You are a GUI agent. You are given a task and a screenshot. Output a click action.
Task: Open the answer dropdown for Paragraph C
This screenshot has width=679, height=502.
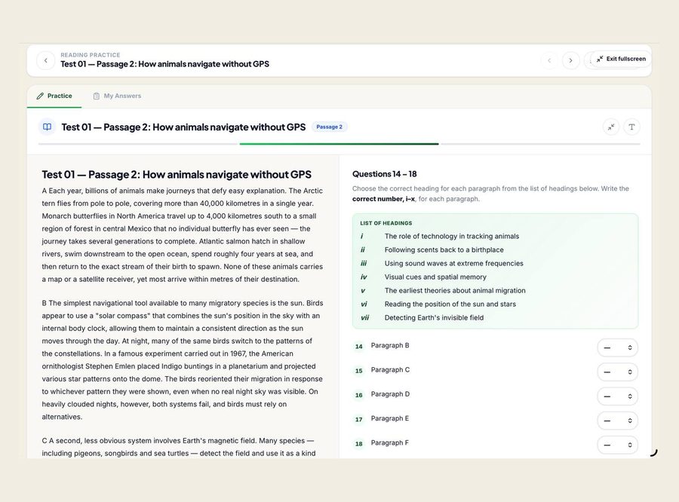(x=617, y=372)
